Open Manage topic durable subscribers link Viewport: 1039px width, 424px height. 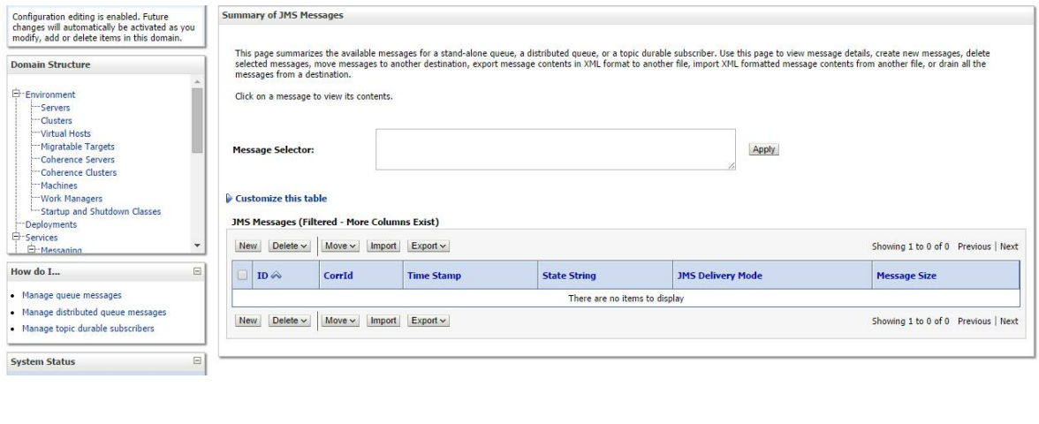point(88,329)
